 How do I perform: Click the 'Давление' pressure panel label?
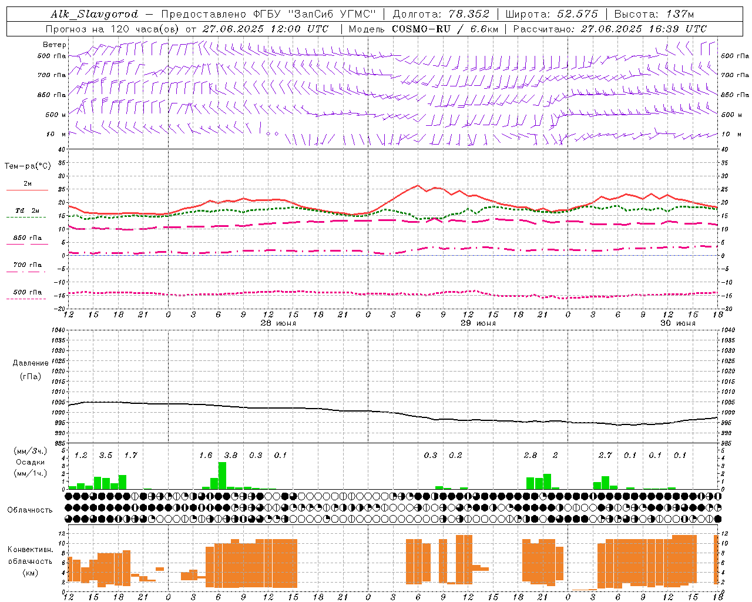tap(30, 363)
